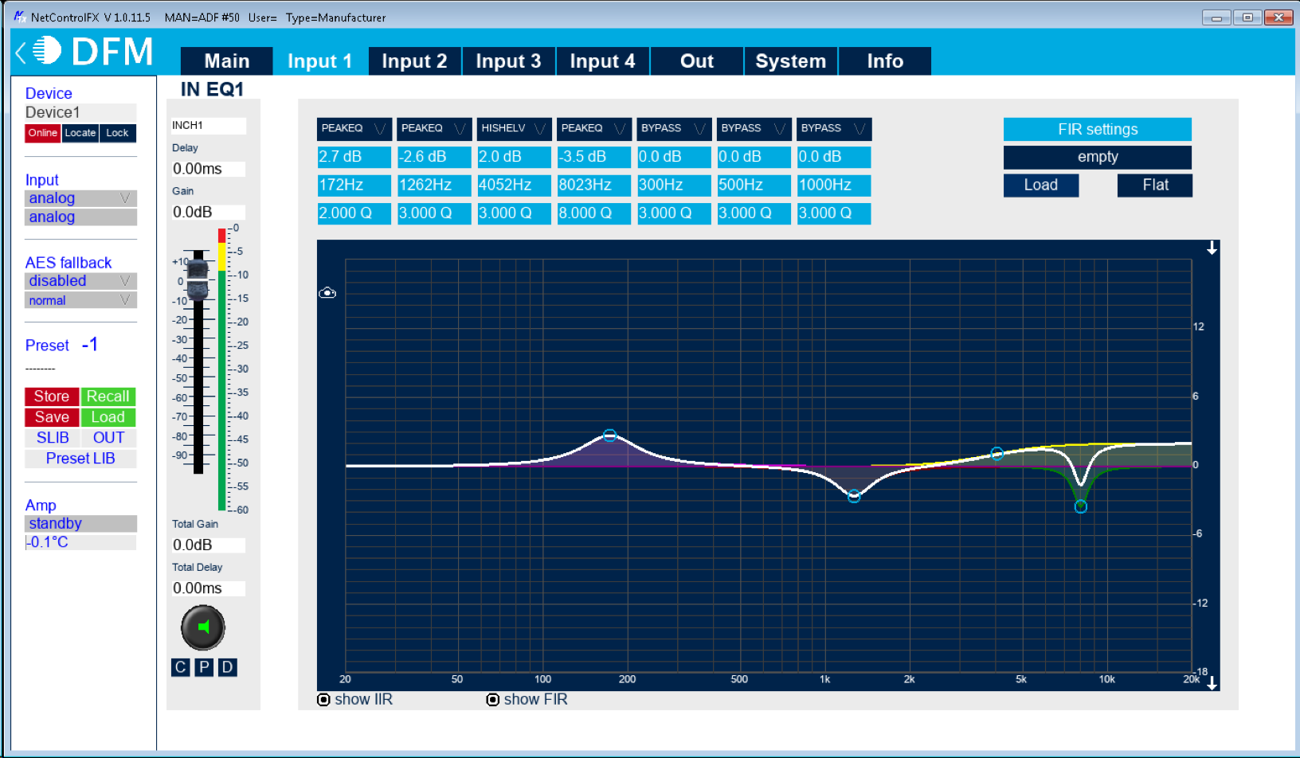Click the 172Hz frequency field
The width and height of the screenshot is (1300, 758).
pyautogui.click(x=354, y=186)
